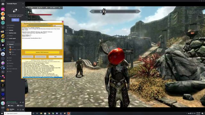205x115 pixels.
Task: Open Discord user settings gear
Action: 23,110
